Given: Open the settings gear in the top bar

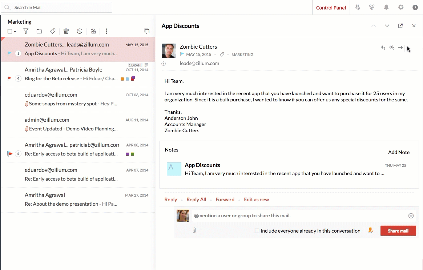Looking at the screenshot, I should 400,7.
